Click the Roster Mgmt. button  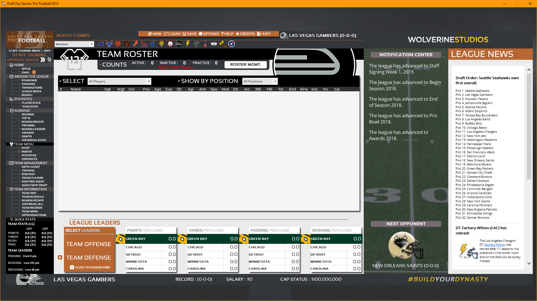pyautogui.click(x=245, y=65)
